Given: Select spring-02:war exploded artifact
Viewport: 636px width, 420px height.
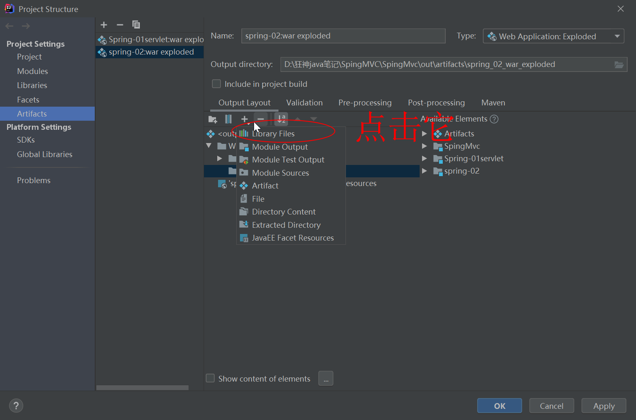Looking at the screenshot, I should pyautogui.click(x=150, y=52).
